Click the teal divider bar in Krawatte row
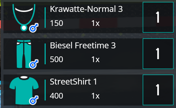 [x=45, y=18]
